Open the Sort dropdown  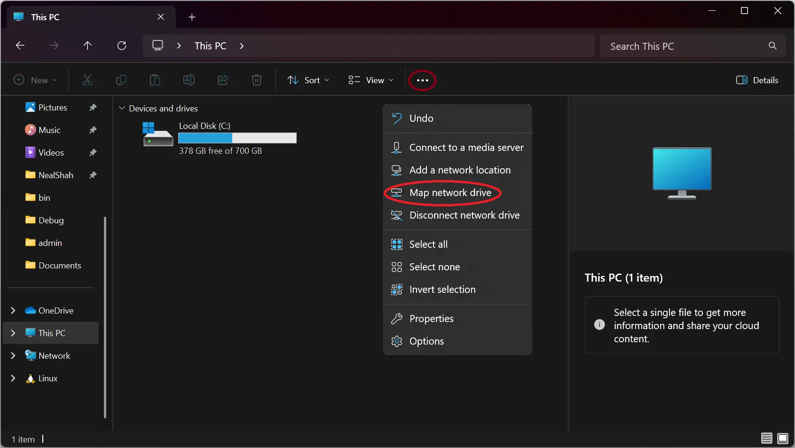pos(308,80)
